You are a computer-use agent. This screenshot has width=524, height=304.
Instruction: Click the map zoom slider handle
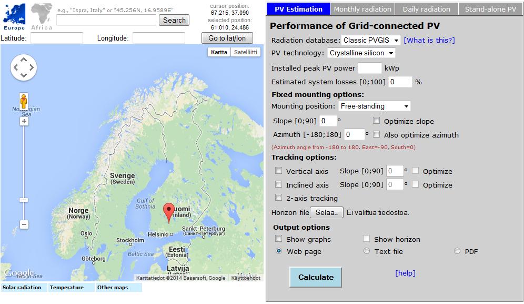pyautogui.click(x=24, y=200)
